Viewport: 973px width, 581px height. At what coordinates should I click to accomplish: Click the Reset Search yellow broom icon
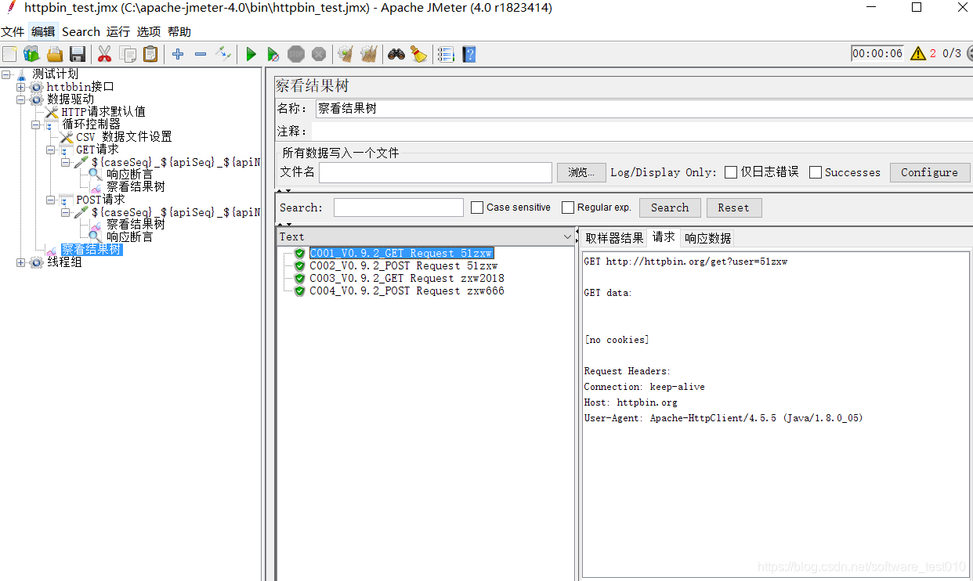418,54
